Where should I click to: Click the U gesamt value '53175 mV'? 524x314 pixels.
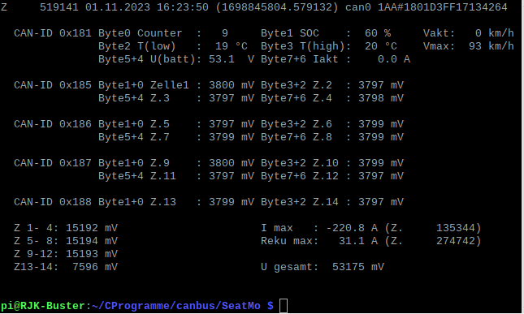tap(358, 267)
